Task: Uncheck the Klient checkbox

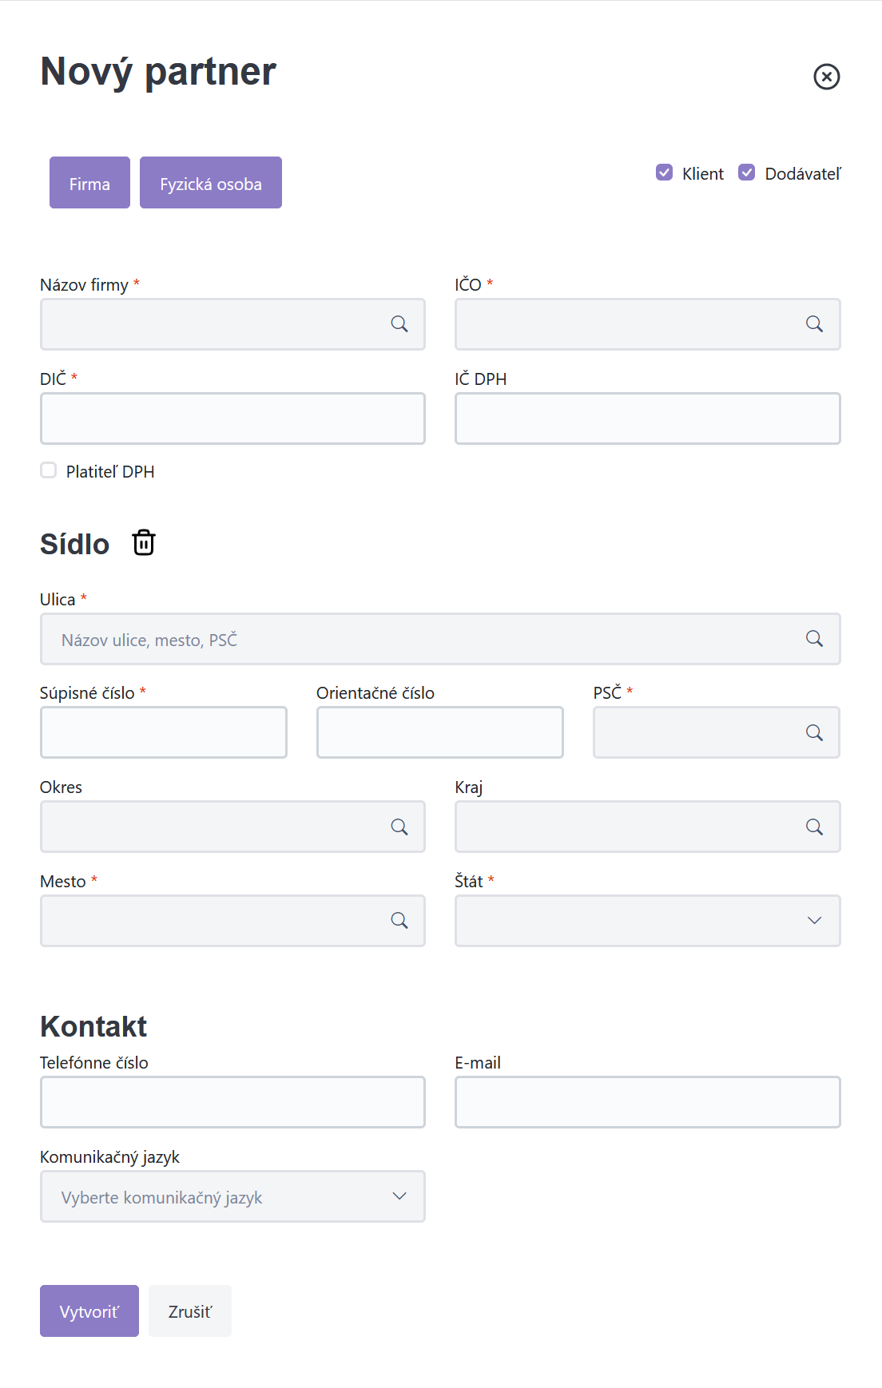Action: 664,173
